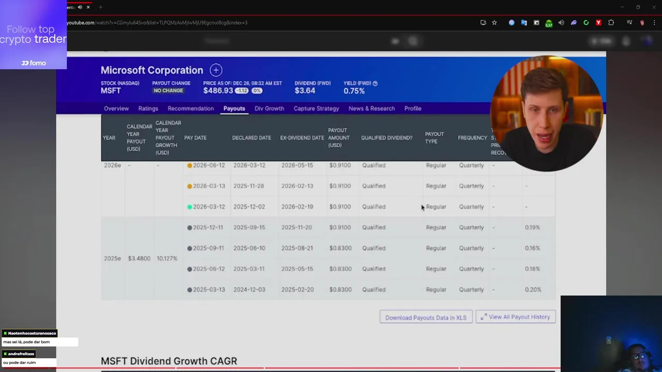Open the Recommendation tab
The image size is (662, 372).
point(190,109)
